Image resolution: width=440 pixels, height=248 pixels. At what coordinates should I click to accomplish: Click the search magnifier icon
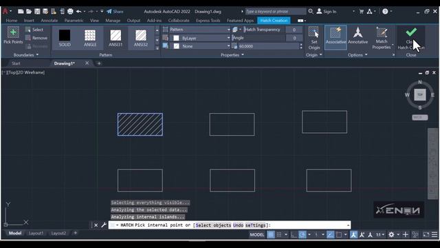pyautogui.click(x=311, y=12)
